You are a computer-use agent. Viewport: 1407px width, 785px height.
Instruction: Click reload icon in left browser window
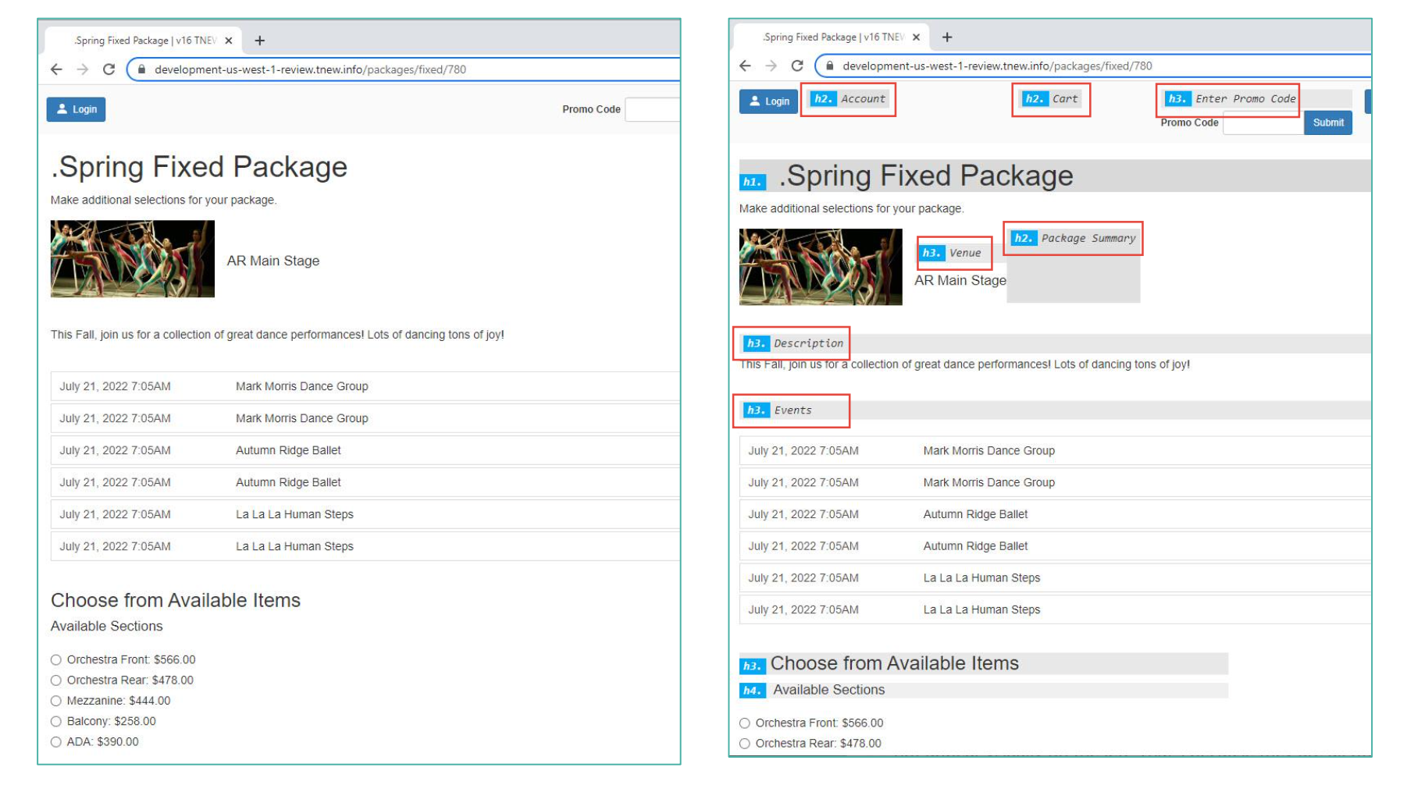(x=109, y=69)
